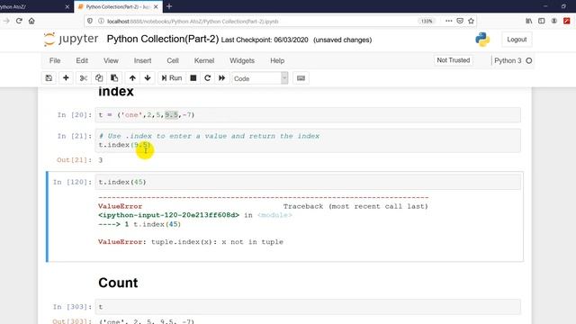Open a new browser tab
The image size is (576, 324).
pos(169,6)
